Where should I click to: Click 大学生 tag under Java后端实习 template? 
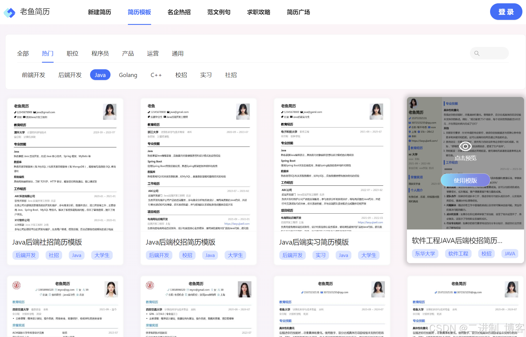pyautogui.click(x=369, y=255)
